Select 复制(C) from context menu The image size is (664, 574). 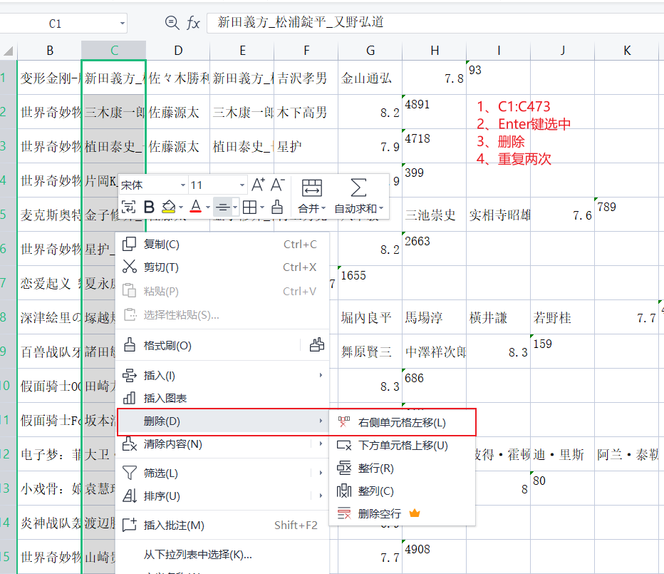(222, 244)
